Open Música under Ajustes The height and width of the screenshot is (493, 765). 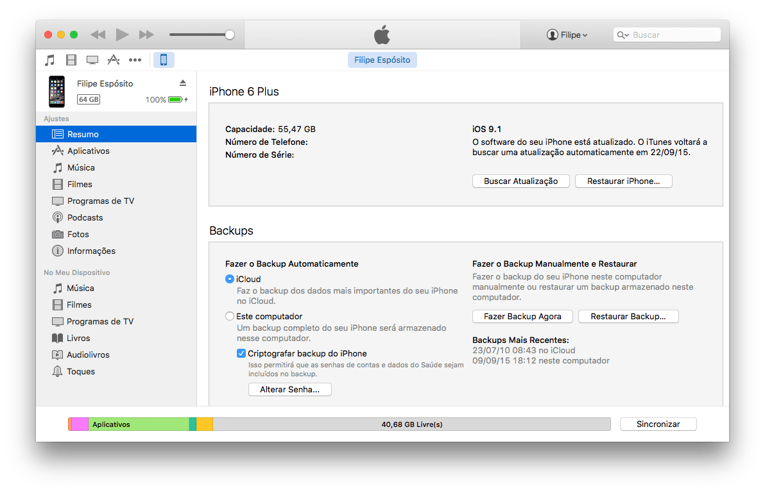coord(116,167)
